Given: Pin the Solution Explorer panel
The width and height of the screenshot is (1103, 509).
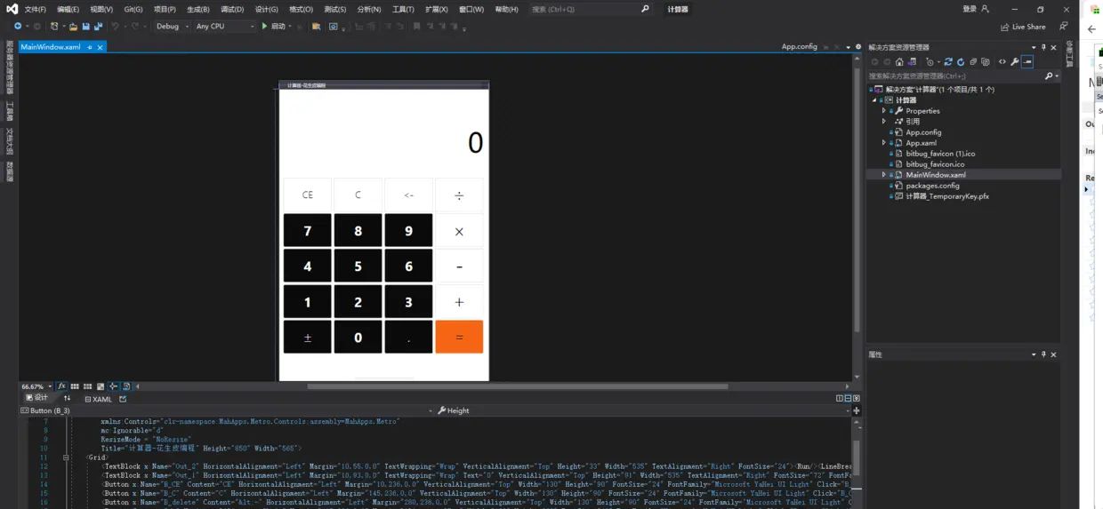Looking at the screenshot, I should 1043,47.
